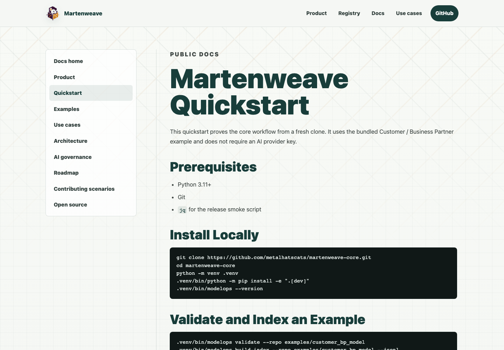Open Docs home in the sidebar
This screenshot has height=350, width=504.
(91, 61)
